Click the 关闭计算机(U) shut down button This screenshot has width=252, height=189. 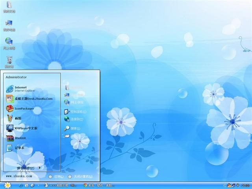coord(80,176)
